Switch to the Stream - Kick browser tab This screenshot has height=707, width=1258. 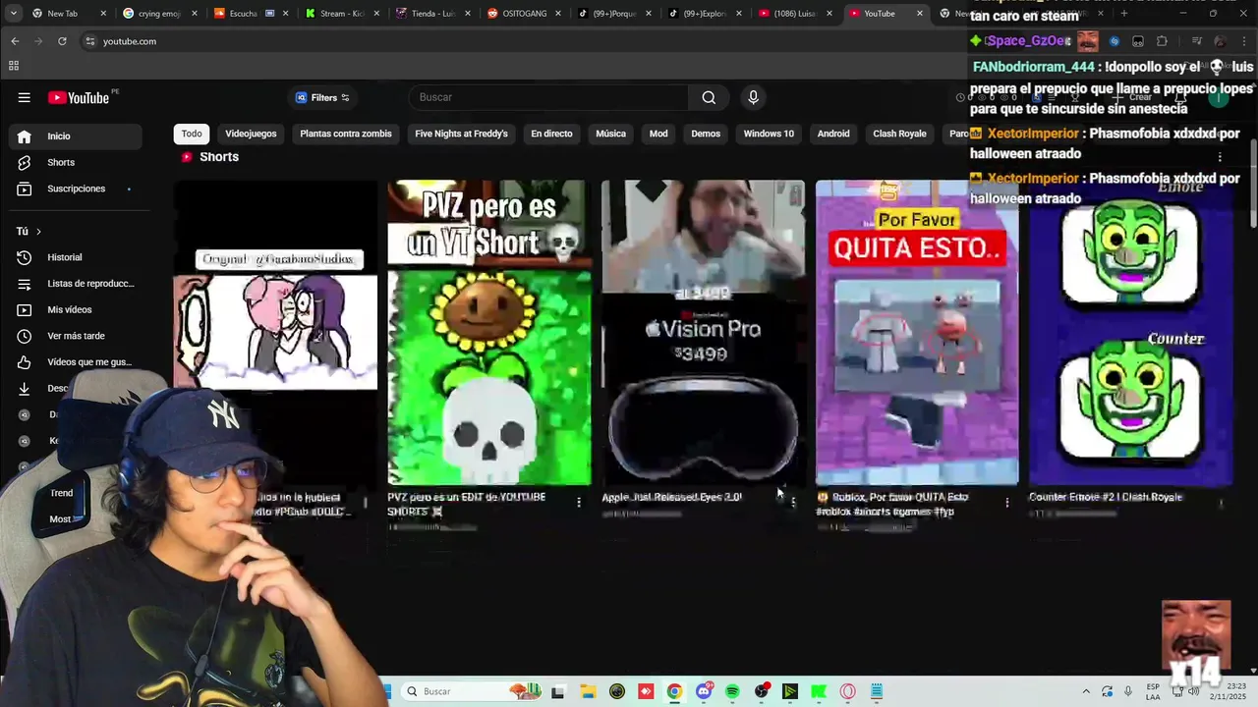point(341,14)
